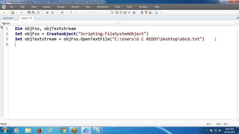The width and height of the screenshot is (239, 134).
Task: Open the Edit menu
Action: tap(22, 7)
